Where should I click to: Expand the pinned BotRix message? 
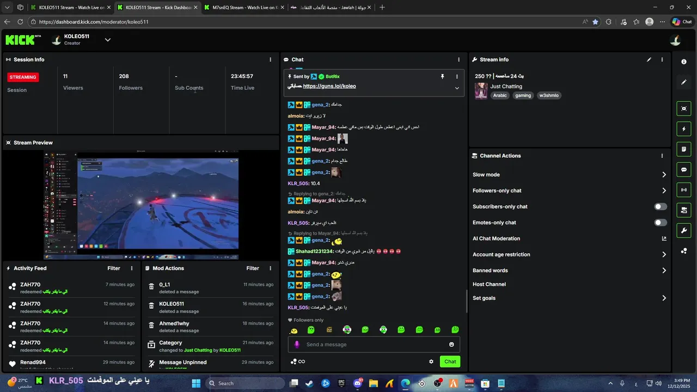pyautogui.click(x=457, y=88)
